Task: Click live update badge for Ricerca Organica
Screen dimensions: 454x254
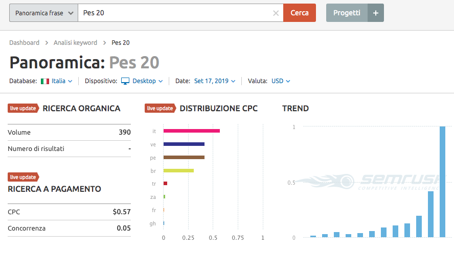Action: (23, 108)
